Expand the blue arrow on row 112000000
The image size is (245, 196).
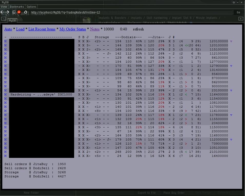(231, 140)
